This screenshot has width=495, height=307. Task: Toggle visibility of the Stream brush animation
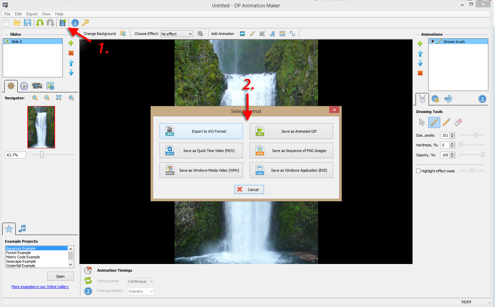(x=433, y=41)
